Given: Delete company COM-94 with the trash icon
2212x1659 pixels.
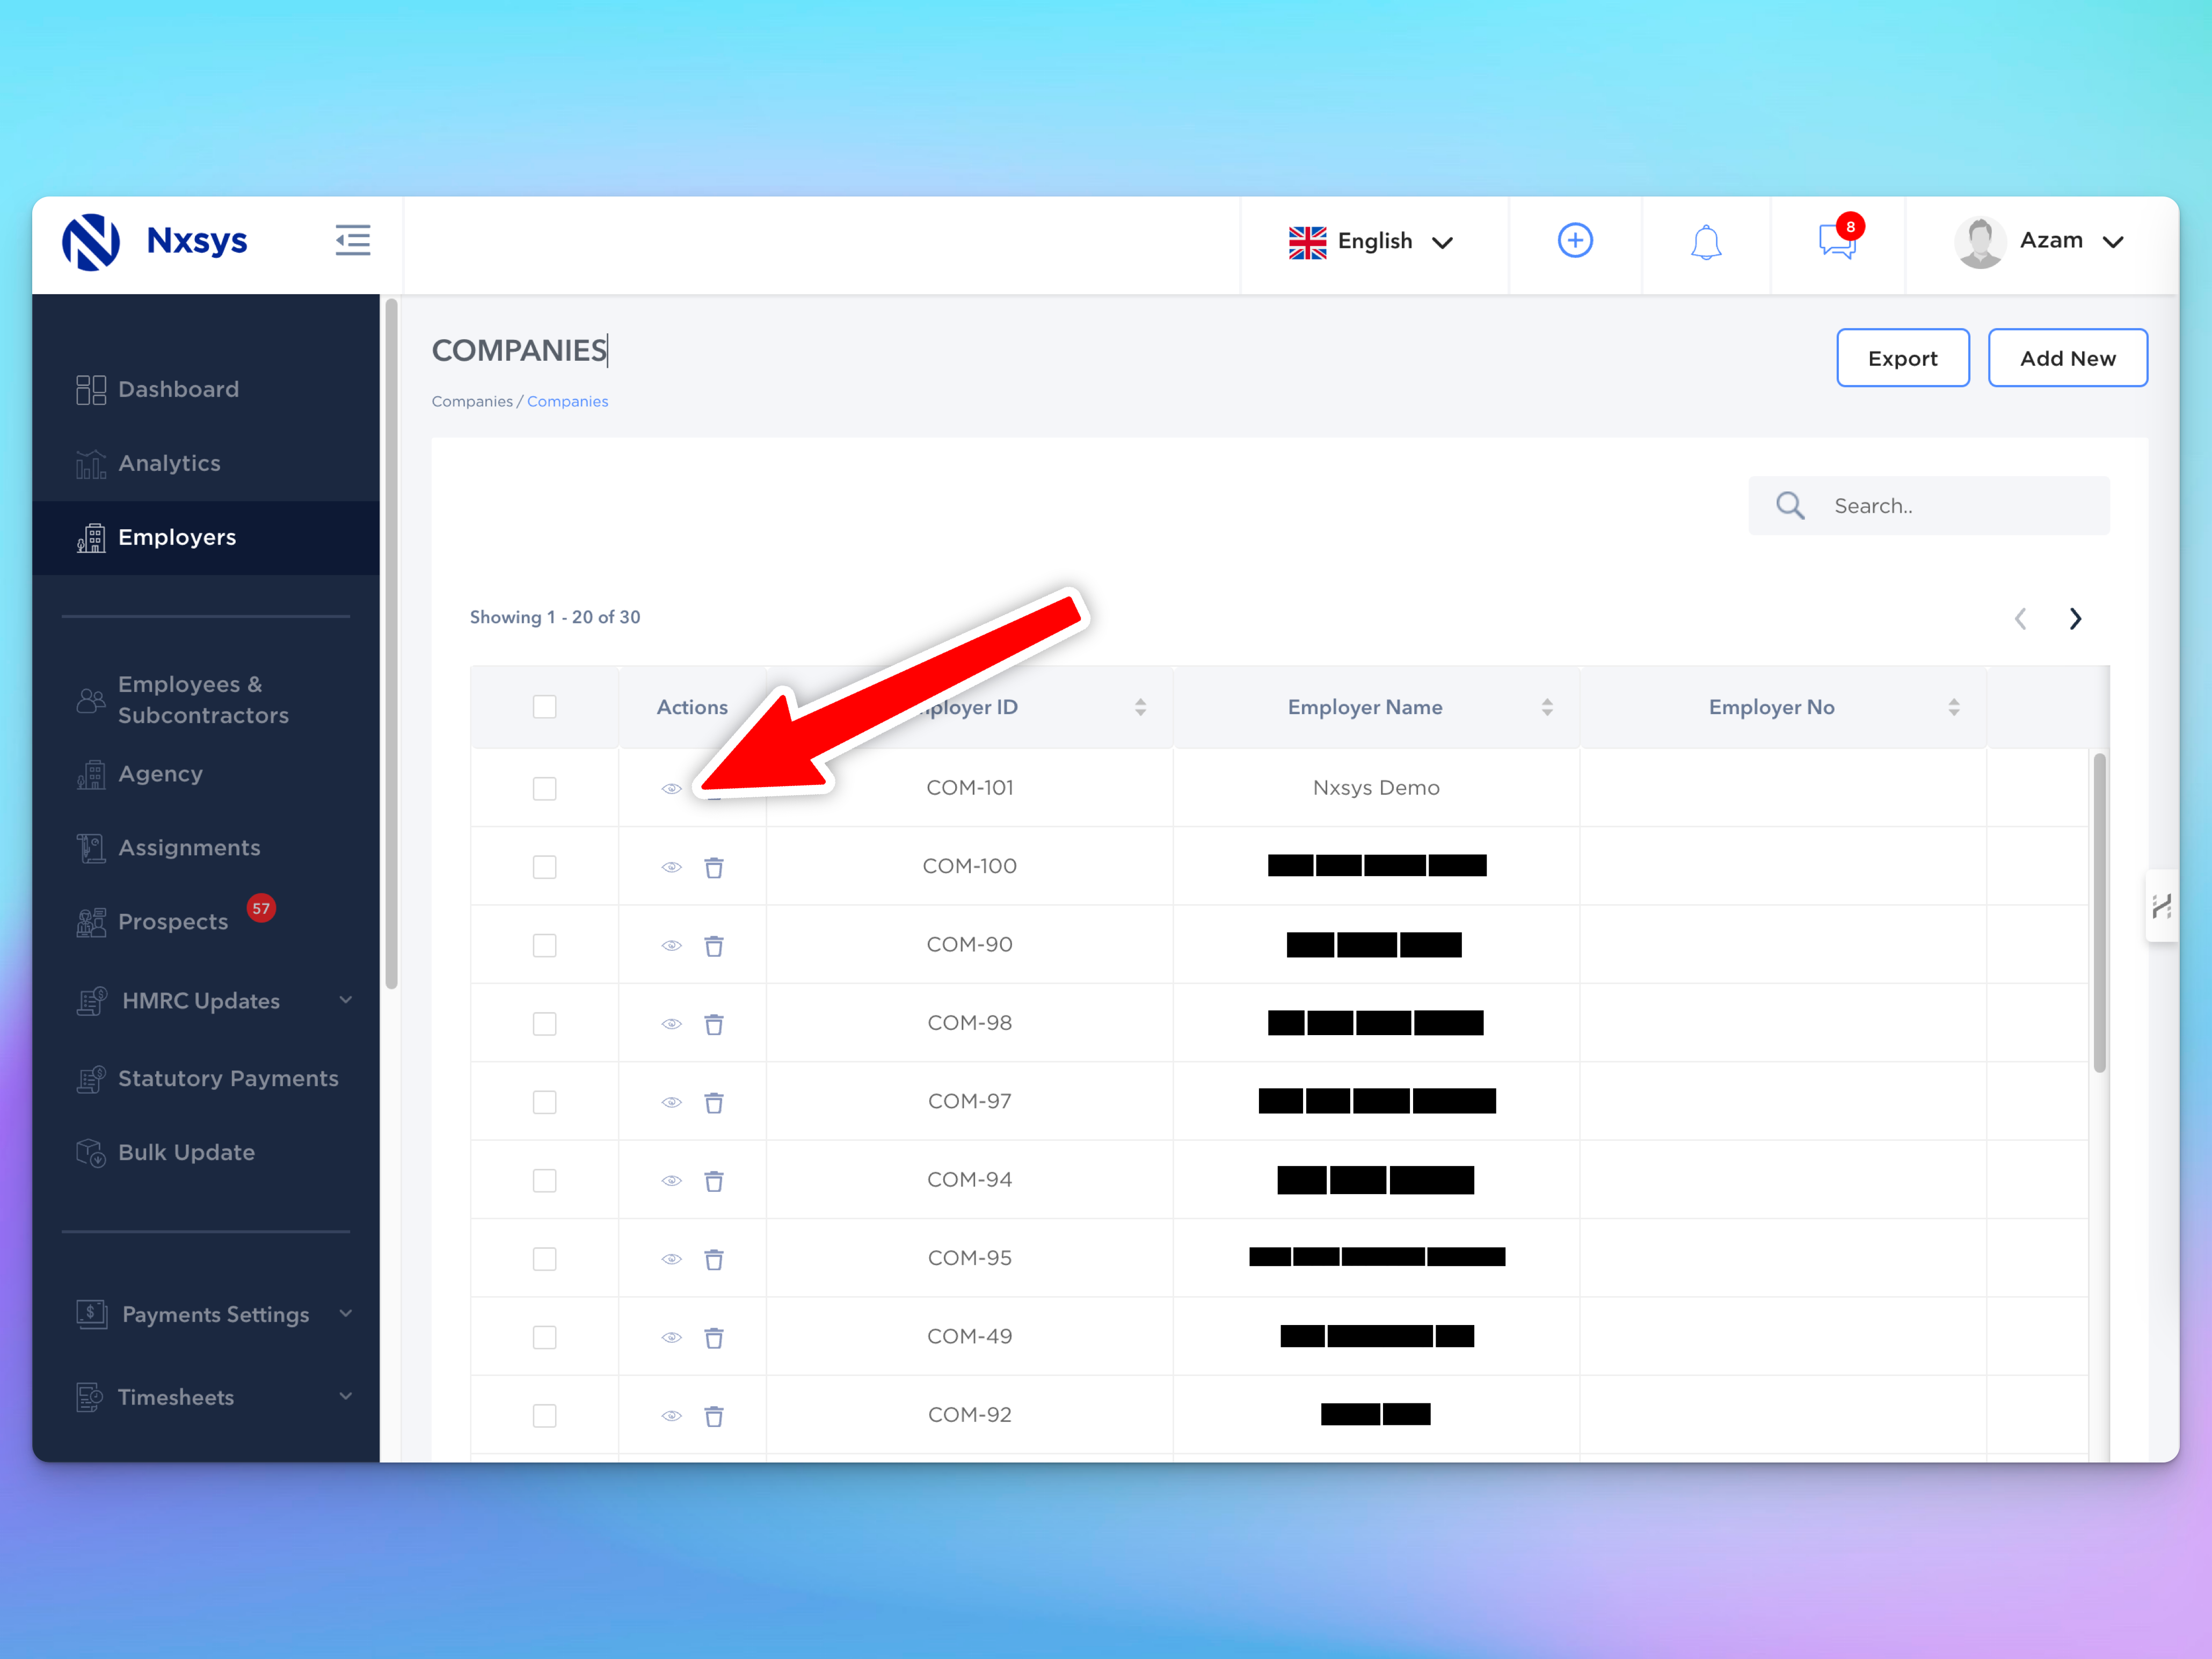Looking at the screenshot, I should click(x=713, y=1181).
